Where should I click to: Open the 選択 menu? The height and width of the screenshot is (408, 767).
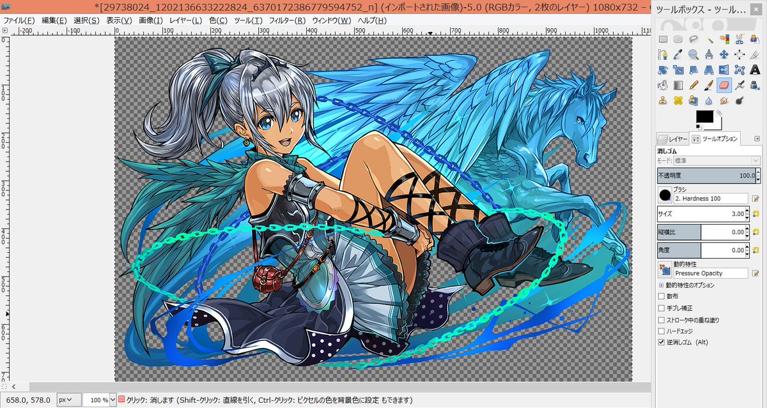[86, 20]
